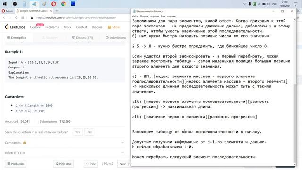Screen dimensions: 302x170
Task: Launch Google Chrome from the taskbar
Action: click(63, 4)
